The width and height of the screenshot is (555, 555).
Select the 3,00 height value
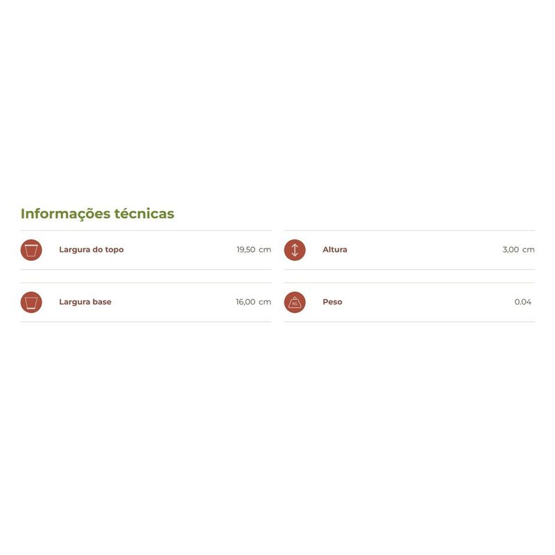(x=511, y=250)
